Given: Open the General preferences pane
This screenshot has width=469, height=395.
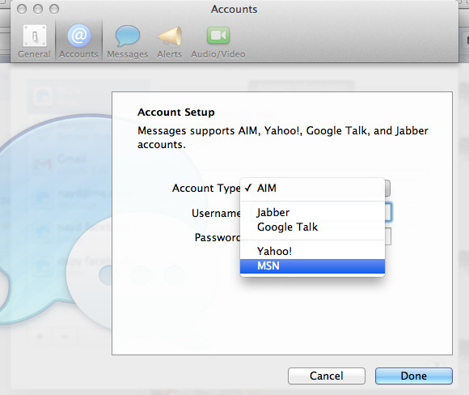Looking at the screenshot, I should [x=34, y=41].
